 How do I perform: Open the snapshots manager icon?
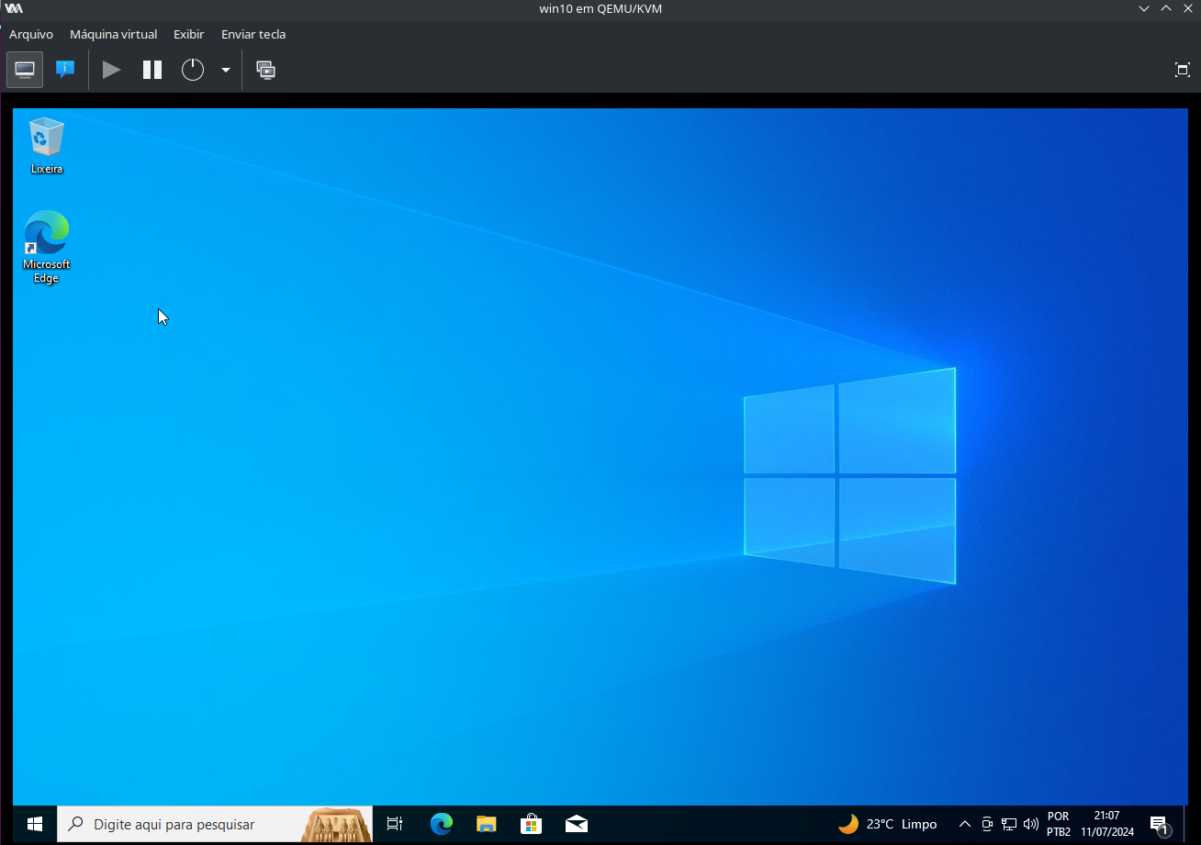coord(265,70)
